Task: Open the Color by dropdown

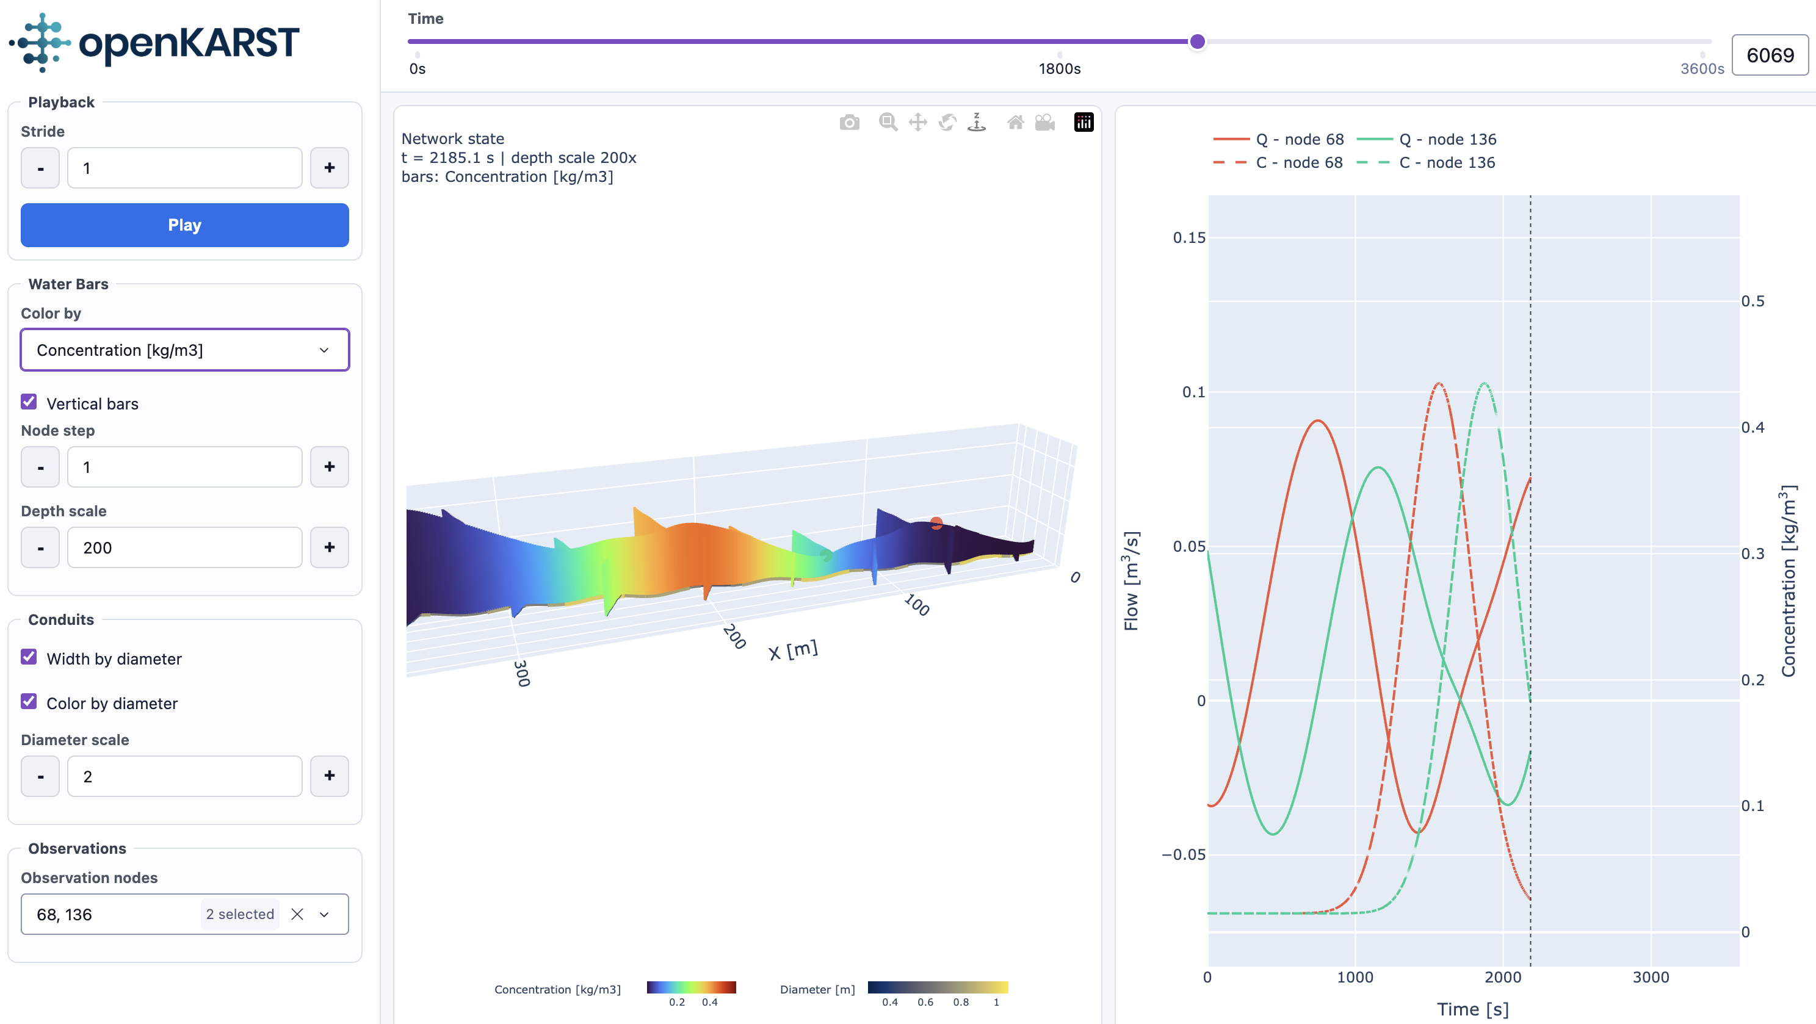Action: 185,350
